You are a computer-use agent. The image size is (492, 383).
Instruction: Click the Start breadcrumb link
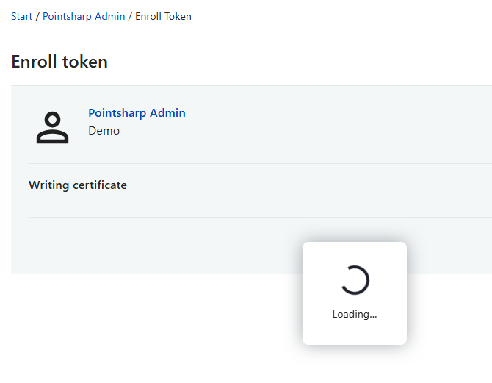[x=21, y=16]
